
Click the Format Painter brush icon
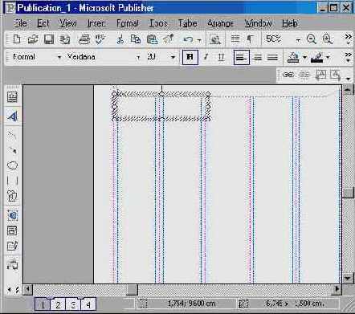(169, 39)
